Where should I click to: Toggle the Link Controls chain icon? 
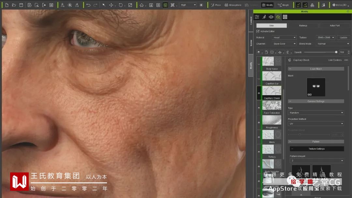pyautogui.click(x=346, y=60)
